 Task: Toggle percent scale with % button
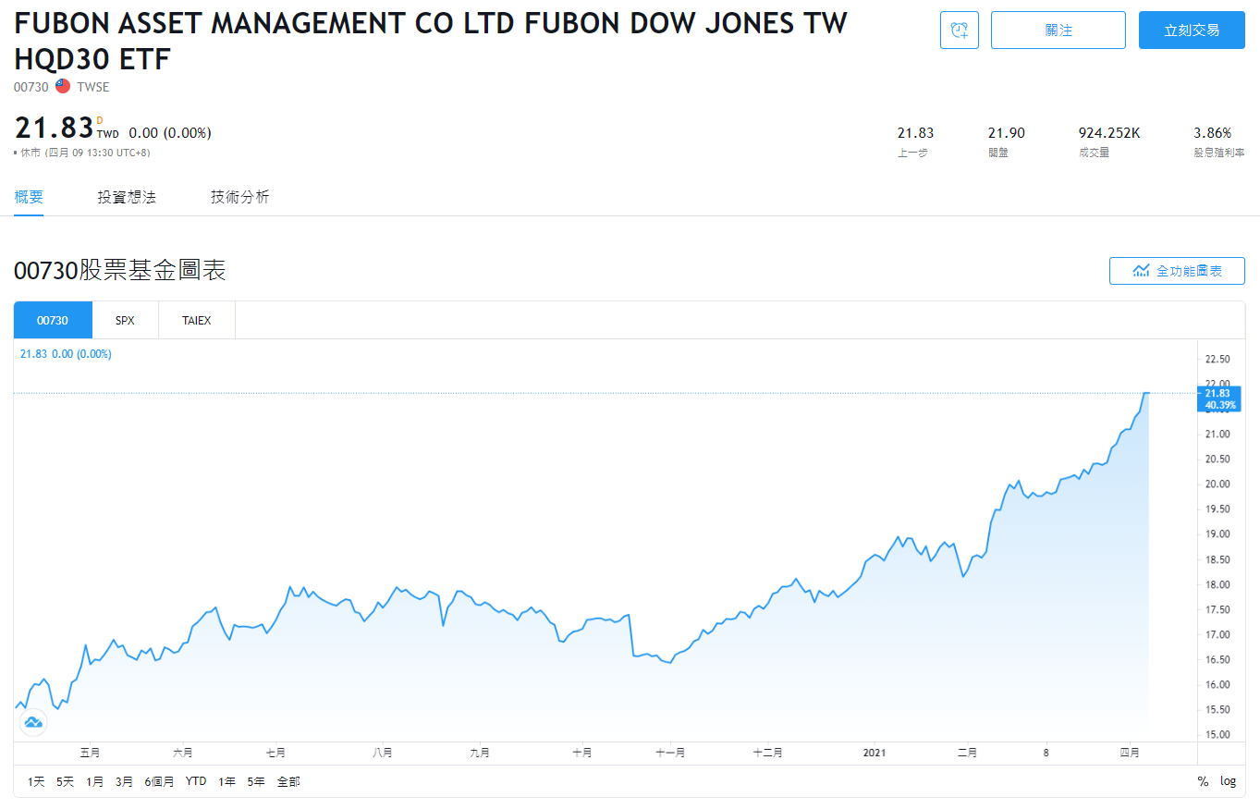point(1203,781)
